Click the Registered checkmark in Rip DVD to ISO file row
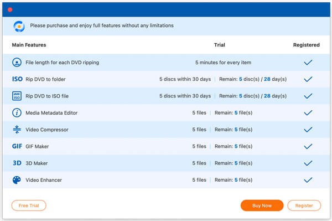This screenshot has width=332, height=221. click(308, 96)
